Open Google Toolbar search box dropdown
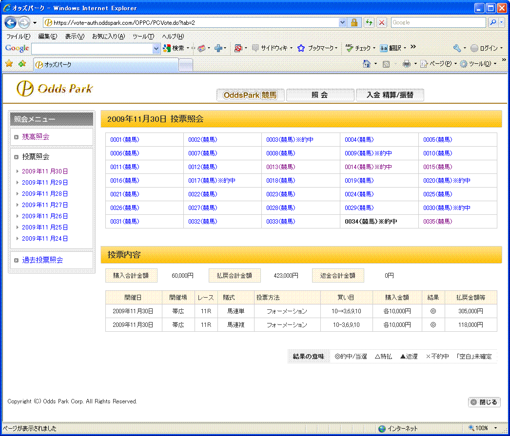Image resolution: width=510 pixels, height=436 pixels. (156, 48)
